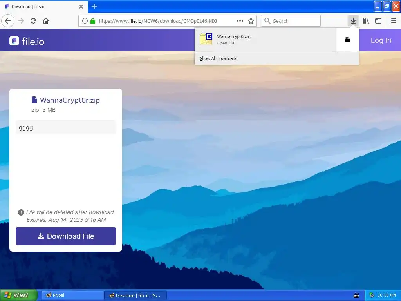Image resolution: width=401 pixels, height=301 pixels.
Task: Open the browser home page
Action: (46, 21)
